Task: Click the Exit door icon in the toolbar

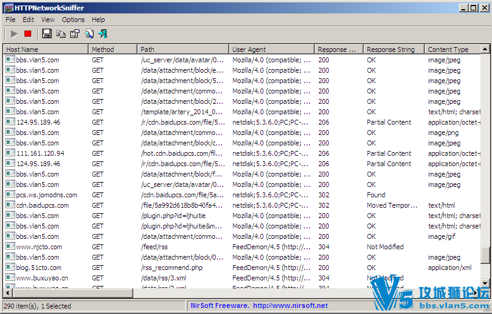Action: point(103,34)
